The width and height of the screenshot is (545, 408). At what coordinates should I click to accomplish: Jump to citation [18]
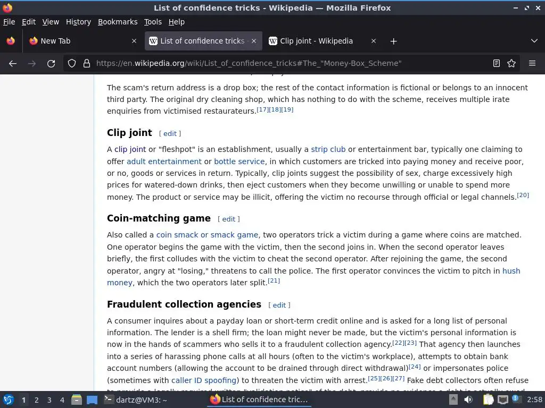click(x=275, y=109)
